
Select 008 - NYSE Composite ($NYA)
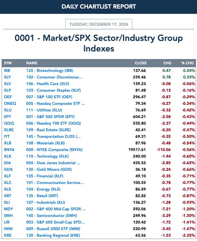tap(54, 150)
